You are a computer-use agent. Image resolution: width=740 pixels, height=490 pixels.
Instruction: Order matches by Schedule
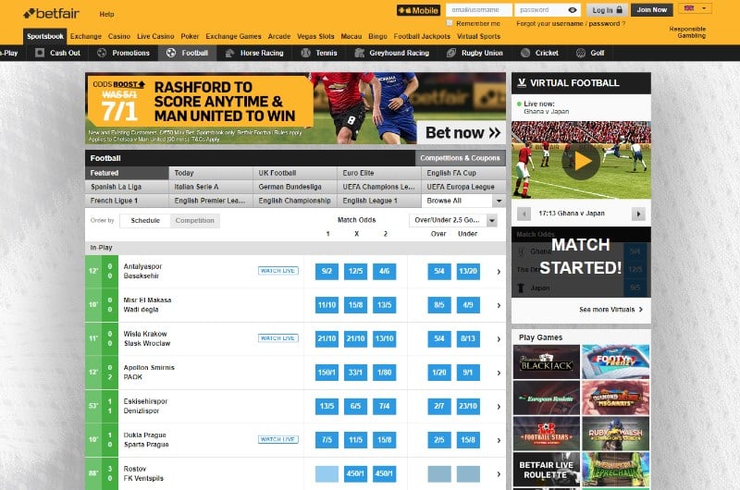pyautogui.click(x=145, y=220)
